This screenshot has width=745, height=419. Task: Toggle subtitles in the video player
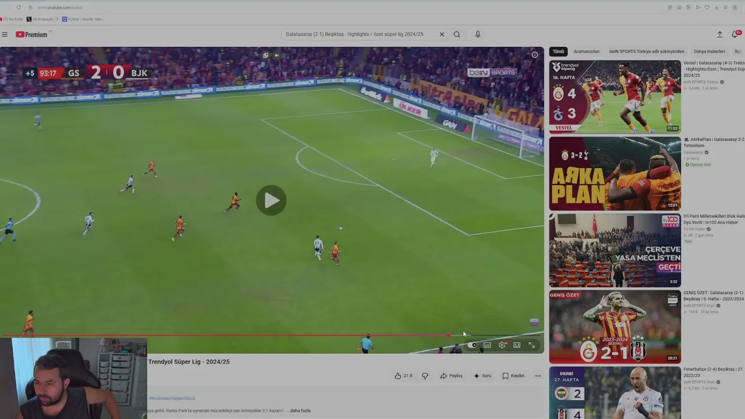point(487,345)
